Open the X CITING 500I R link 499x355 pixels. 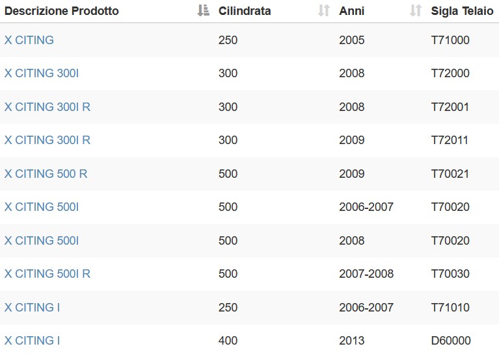coord(47,273)
